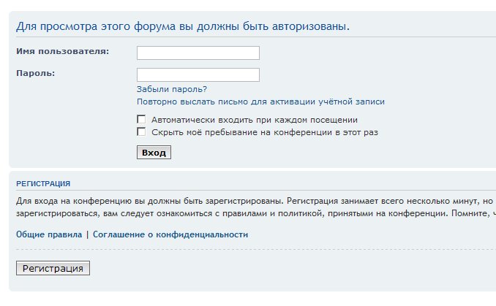Click the Повторно выслать письмо для активации link
This screenshot has width=496, height=306.
260,102
